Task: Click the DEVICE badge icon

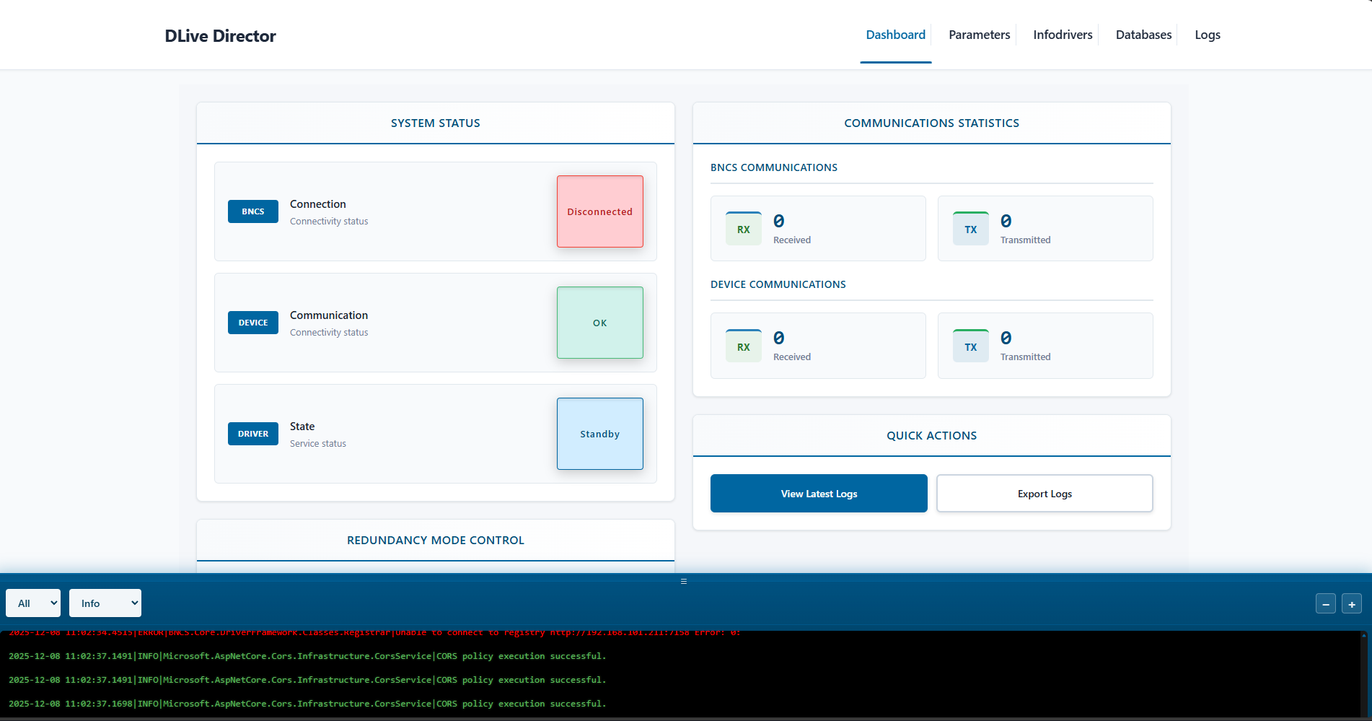Action: pyautogui.click(x=252, y=323)
